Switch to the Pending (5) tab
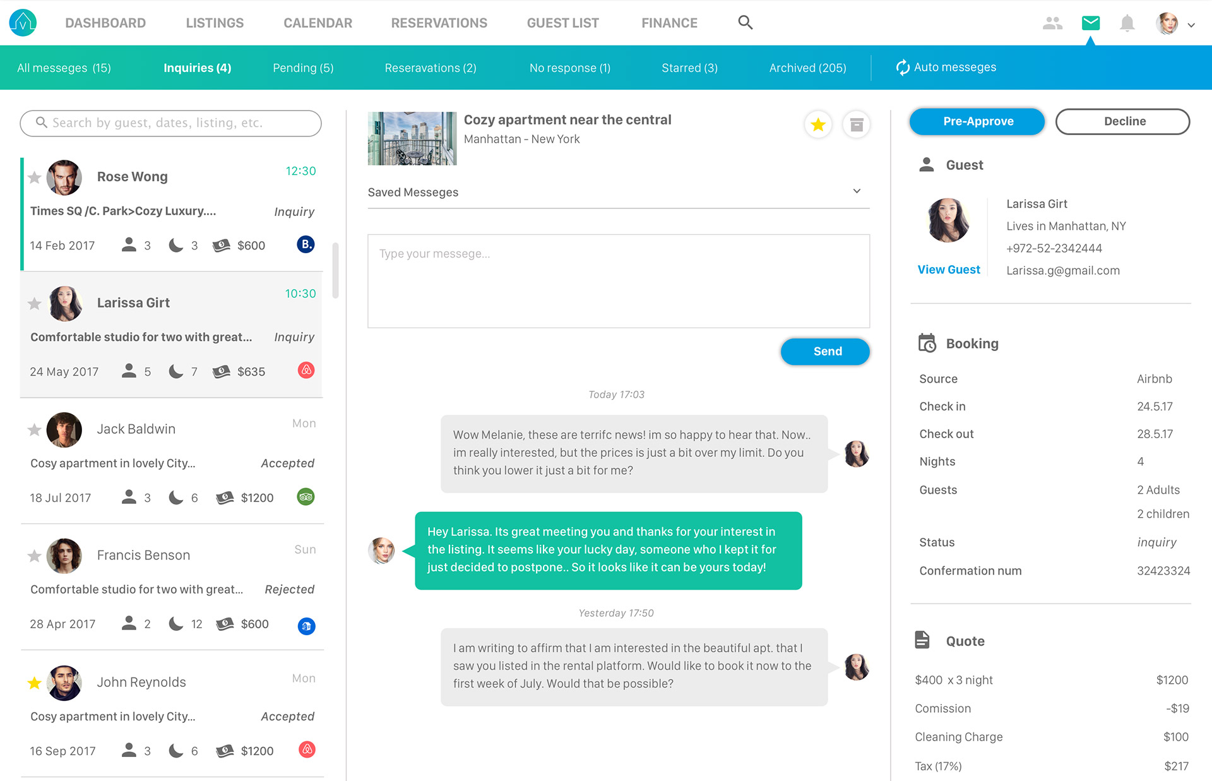The width and height of the screenshot is (1212, 781). click(303, 68)
